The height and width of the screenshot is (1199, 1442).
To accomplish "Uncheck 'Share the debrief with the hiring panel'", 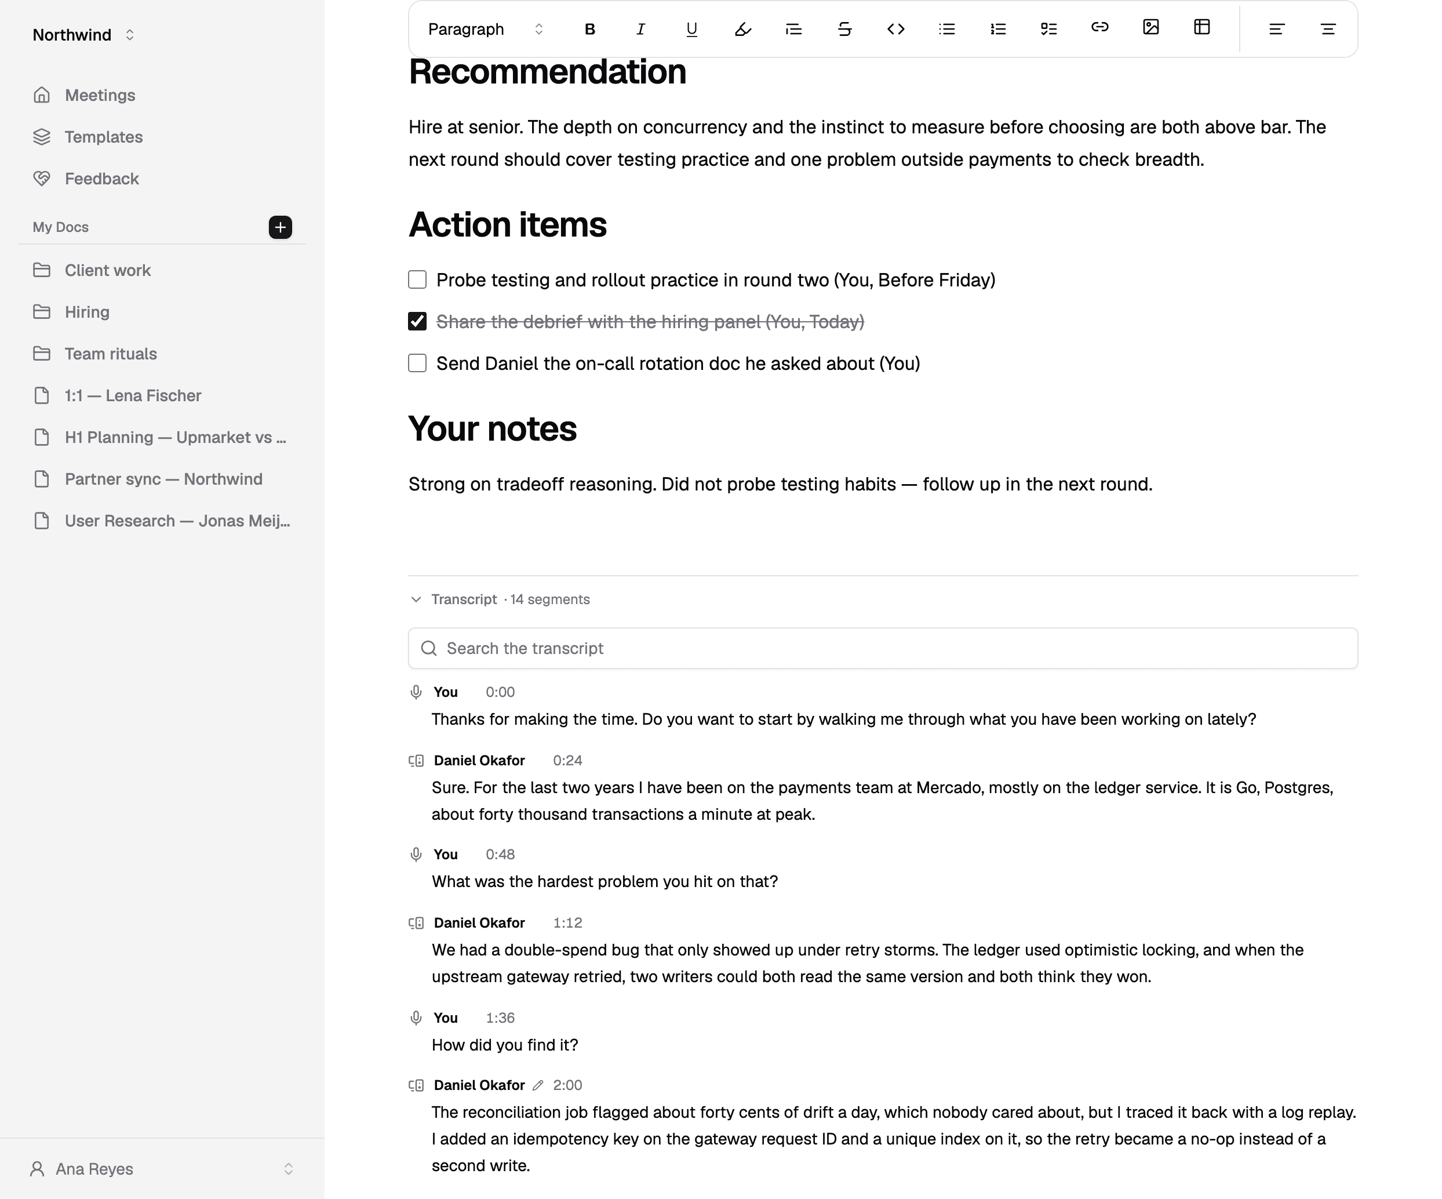I will [x=417, y=322].
